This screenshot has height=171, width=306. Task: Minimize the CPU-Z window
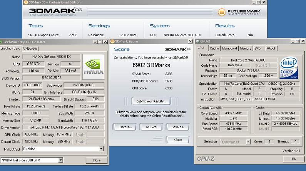pos(293,41)
